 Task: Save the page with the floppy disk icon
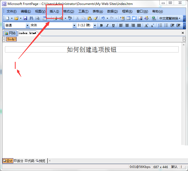[x=25, y=18]
